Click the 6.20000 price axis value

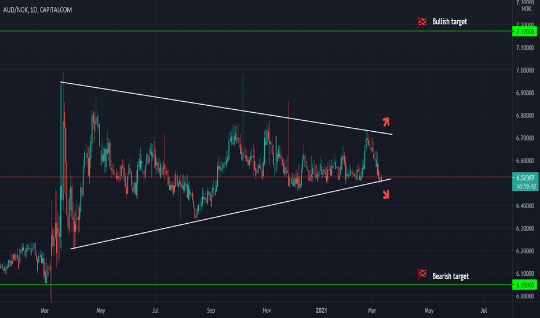tap(525, 251)
